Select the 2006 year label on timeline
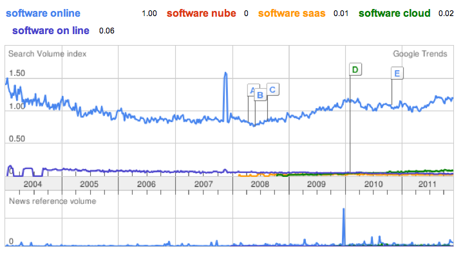 [x=146, y=184]
